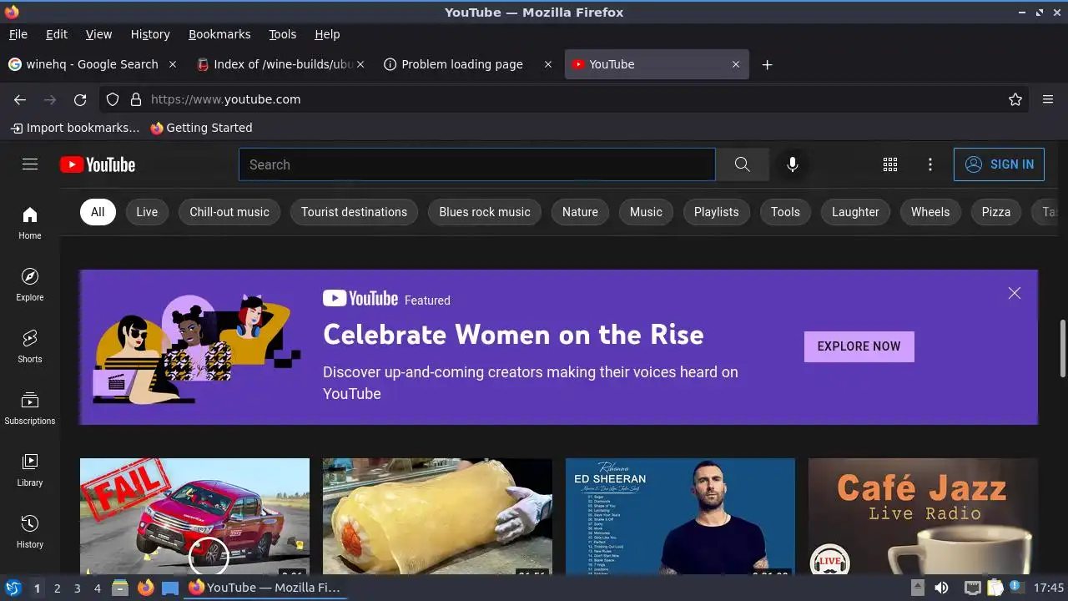Open the Getting Started bookmark
This screenshot has width=1068, height=601.
(x=201, y=128)
